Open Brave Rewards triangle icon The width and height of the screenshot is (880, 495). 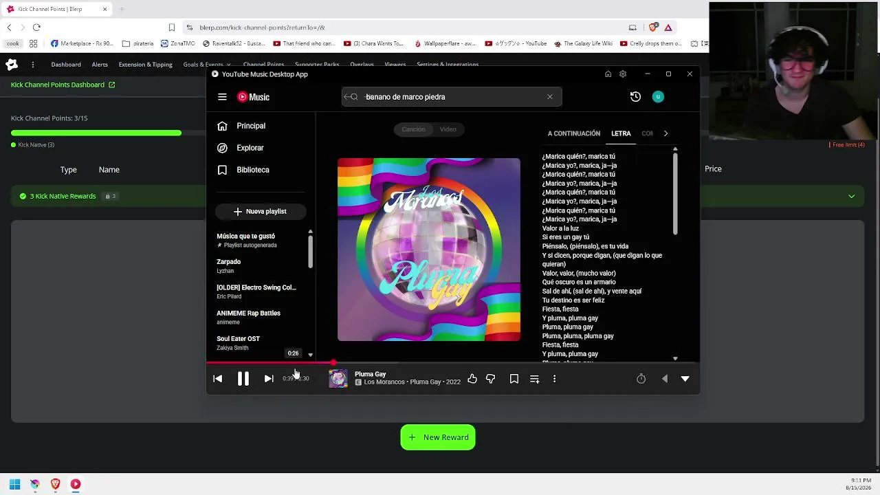click(x=668, y=27)
